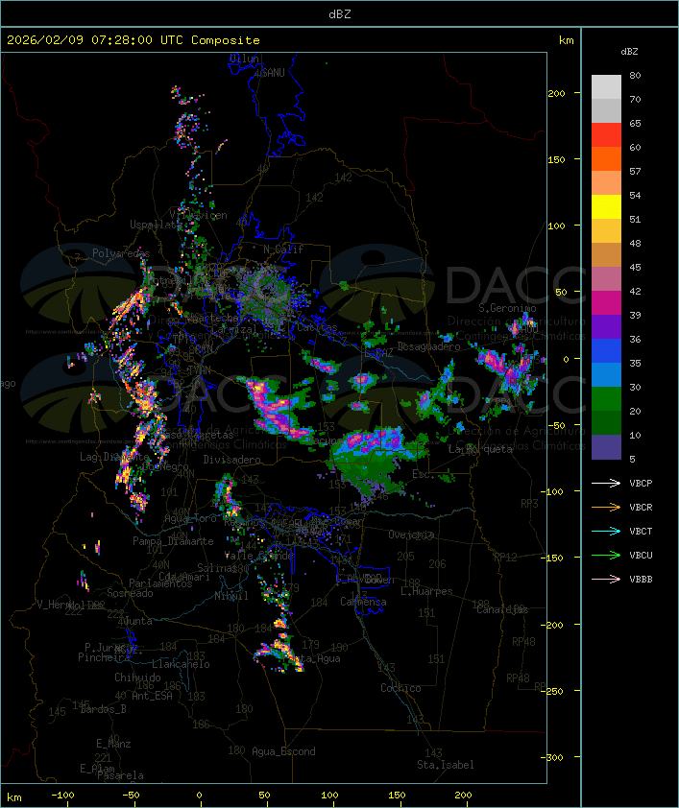Viewport: 679px width, 808px height.
Task: Click the E_Manz place label
Action: (x=113, y=744)
